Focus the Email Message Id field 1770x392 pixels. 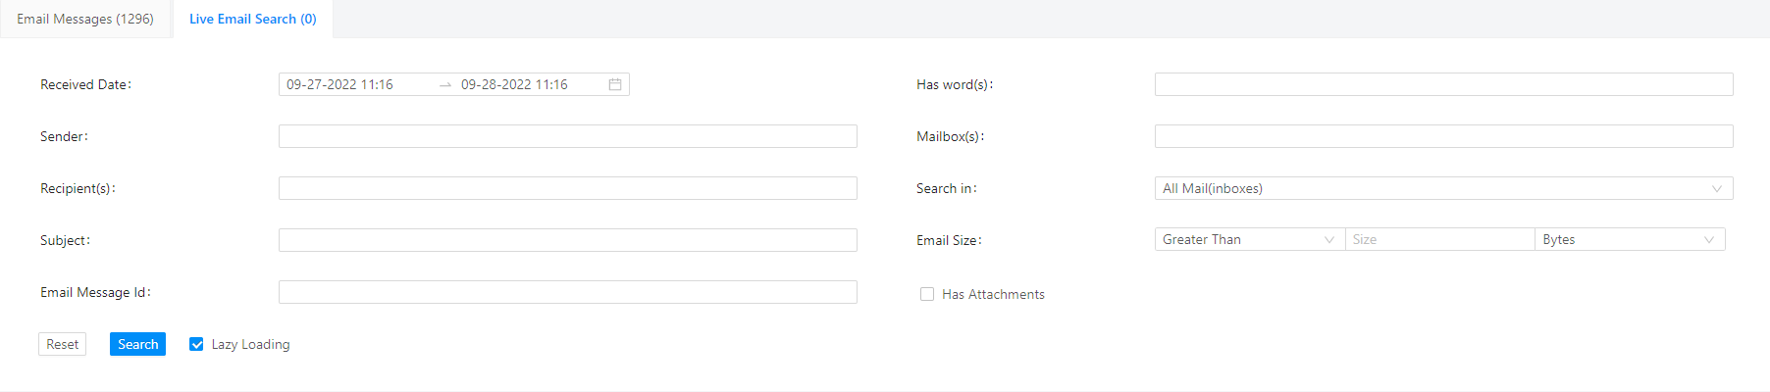point(567,292)
